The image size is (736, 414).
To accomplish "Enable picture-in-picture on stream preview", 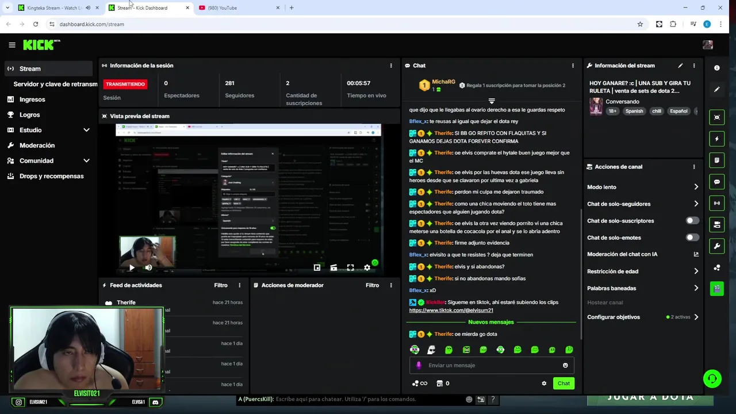I will point(317,267).
